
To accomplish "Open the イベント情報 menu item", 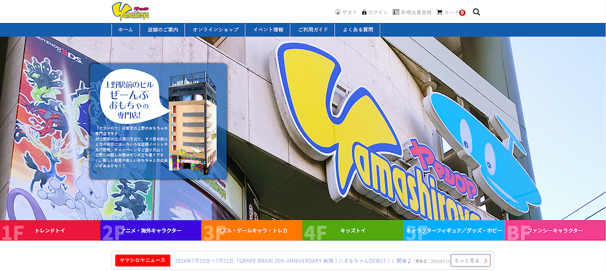I will point(268,29).
